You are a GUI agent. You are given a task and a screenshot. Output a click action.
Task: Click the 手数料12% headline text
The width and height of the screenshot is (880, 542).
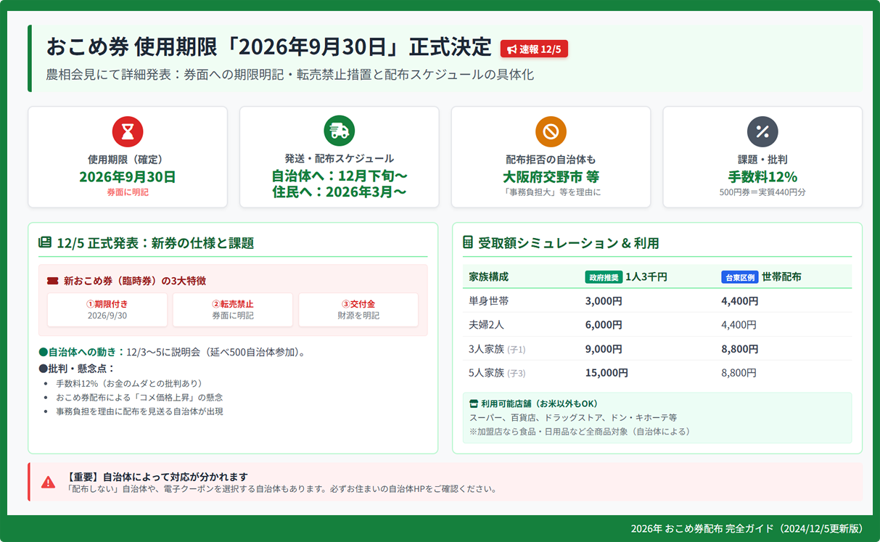(x=762, y=177)
